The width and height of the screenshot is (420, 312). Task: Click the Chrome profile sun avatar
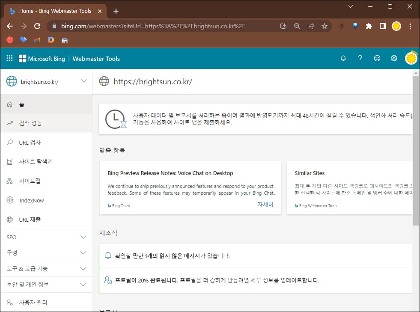pyautogui.click(x=396, y=26)
